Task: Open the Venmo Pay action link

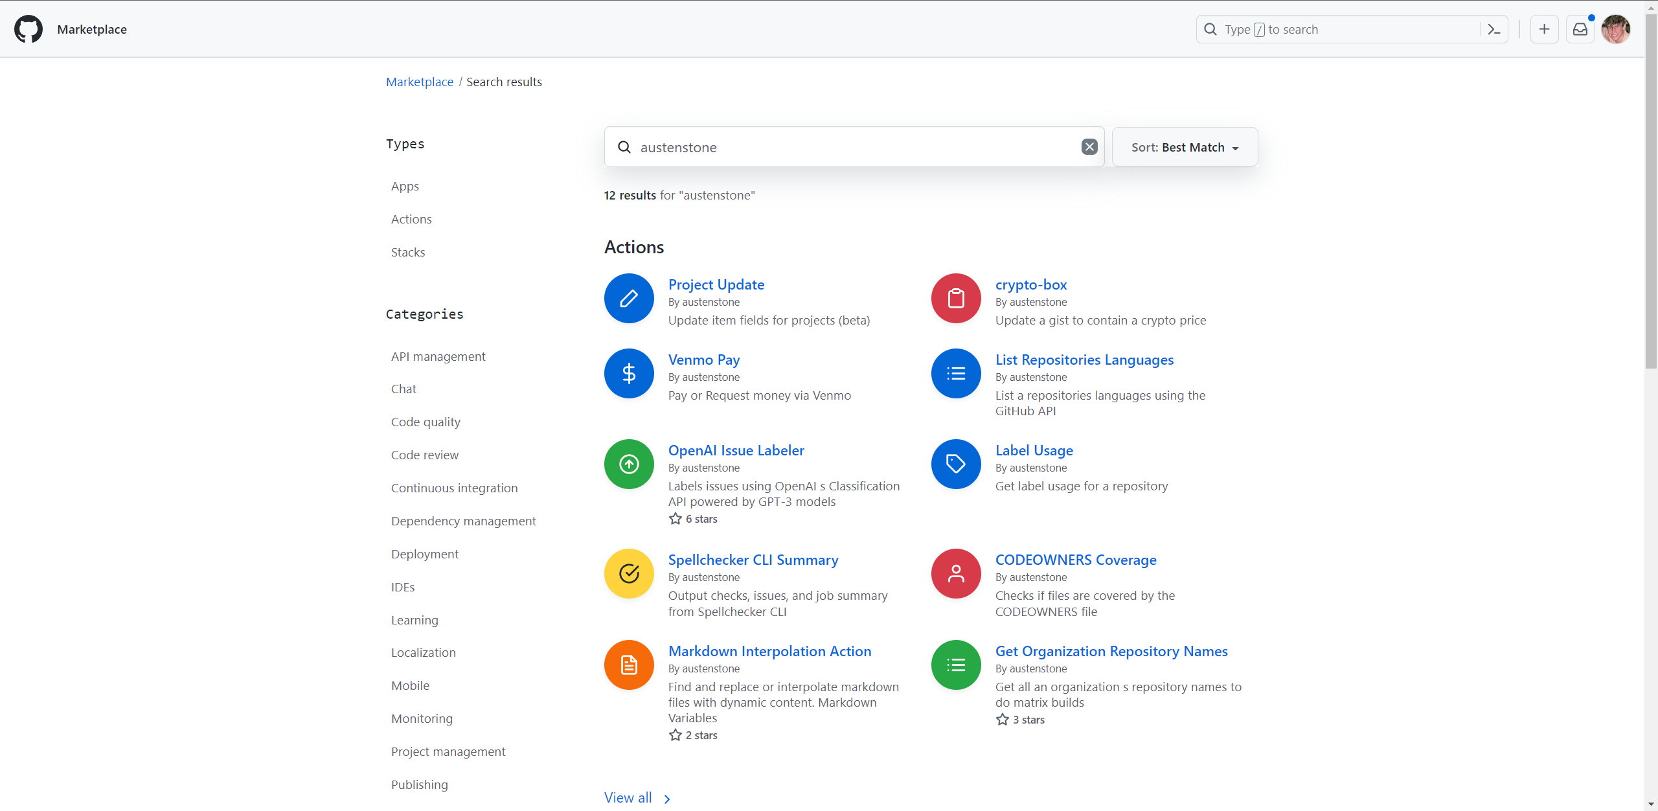Action: (704, 360)
